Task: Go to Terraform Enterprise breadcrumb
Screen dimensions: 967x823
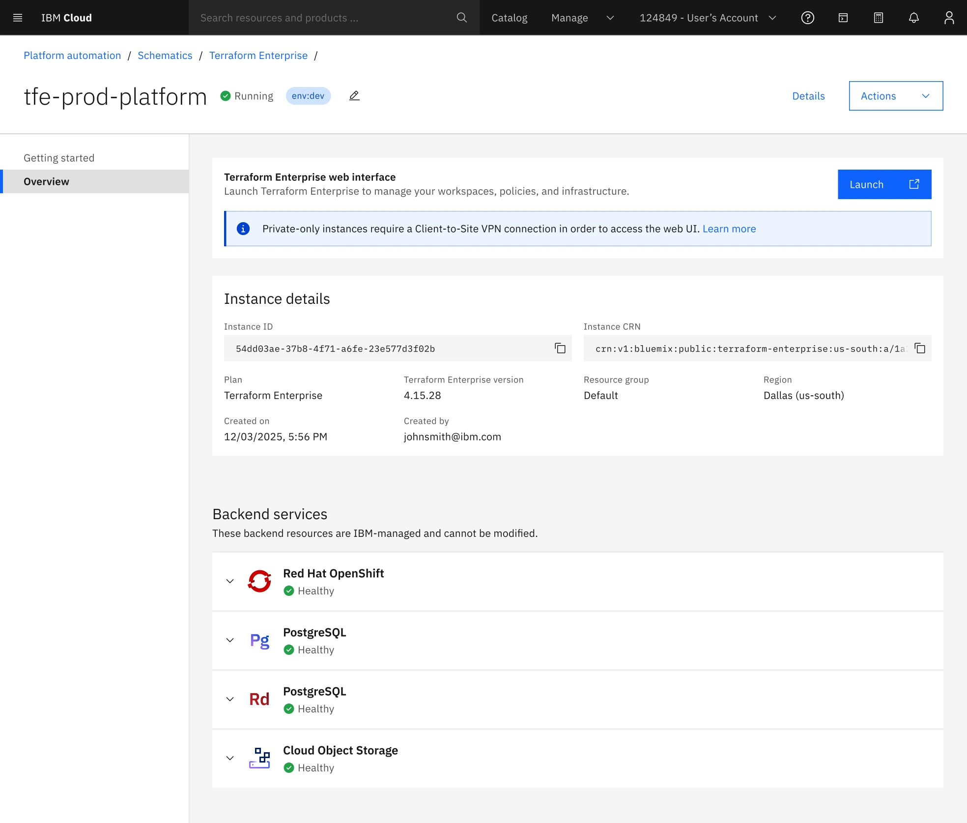Action: pos(258,56)
